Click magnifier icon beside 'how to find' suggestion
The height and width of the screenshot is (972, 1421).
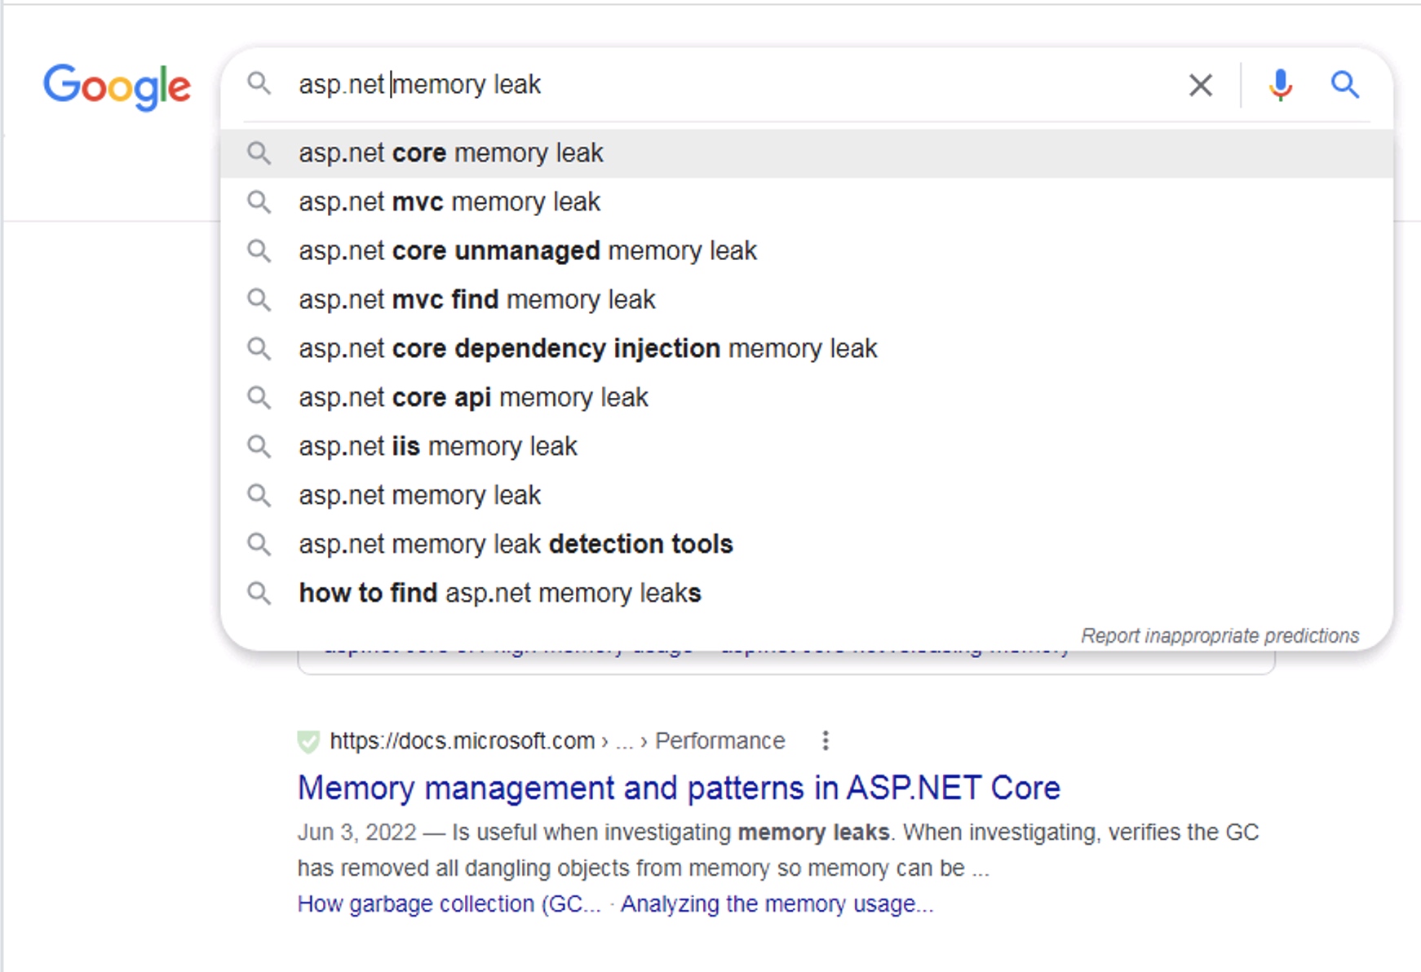(259, 593)
